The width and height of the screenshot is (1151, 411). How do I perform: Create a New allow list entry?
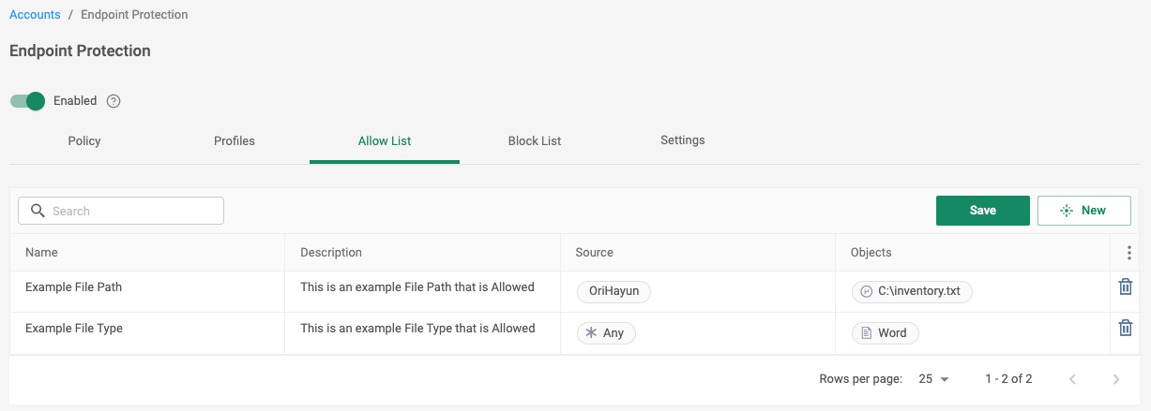1084,211
